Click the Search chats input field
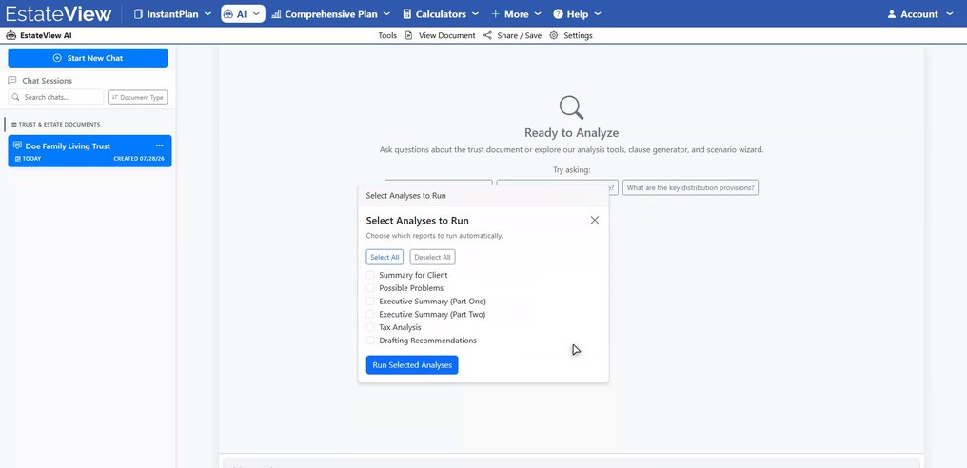 56,97
